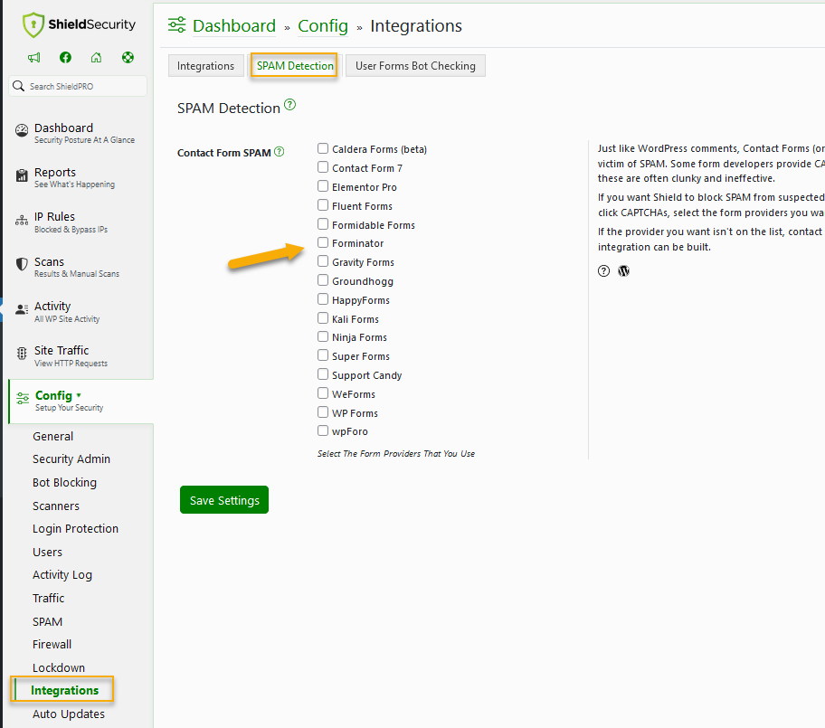Click the Reports clipboard icon
Viewport: 825px width, 728px height.
click(22, 175)
